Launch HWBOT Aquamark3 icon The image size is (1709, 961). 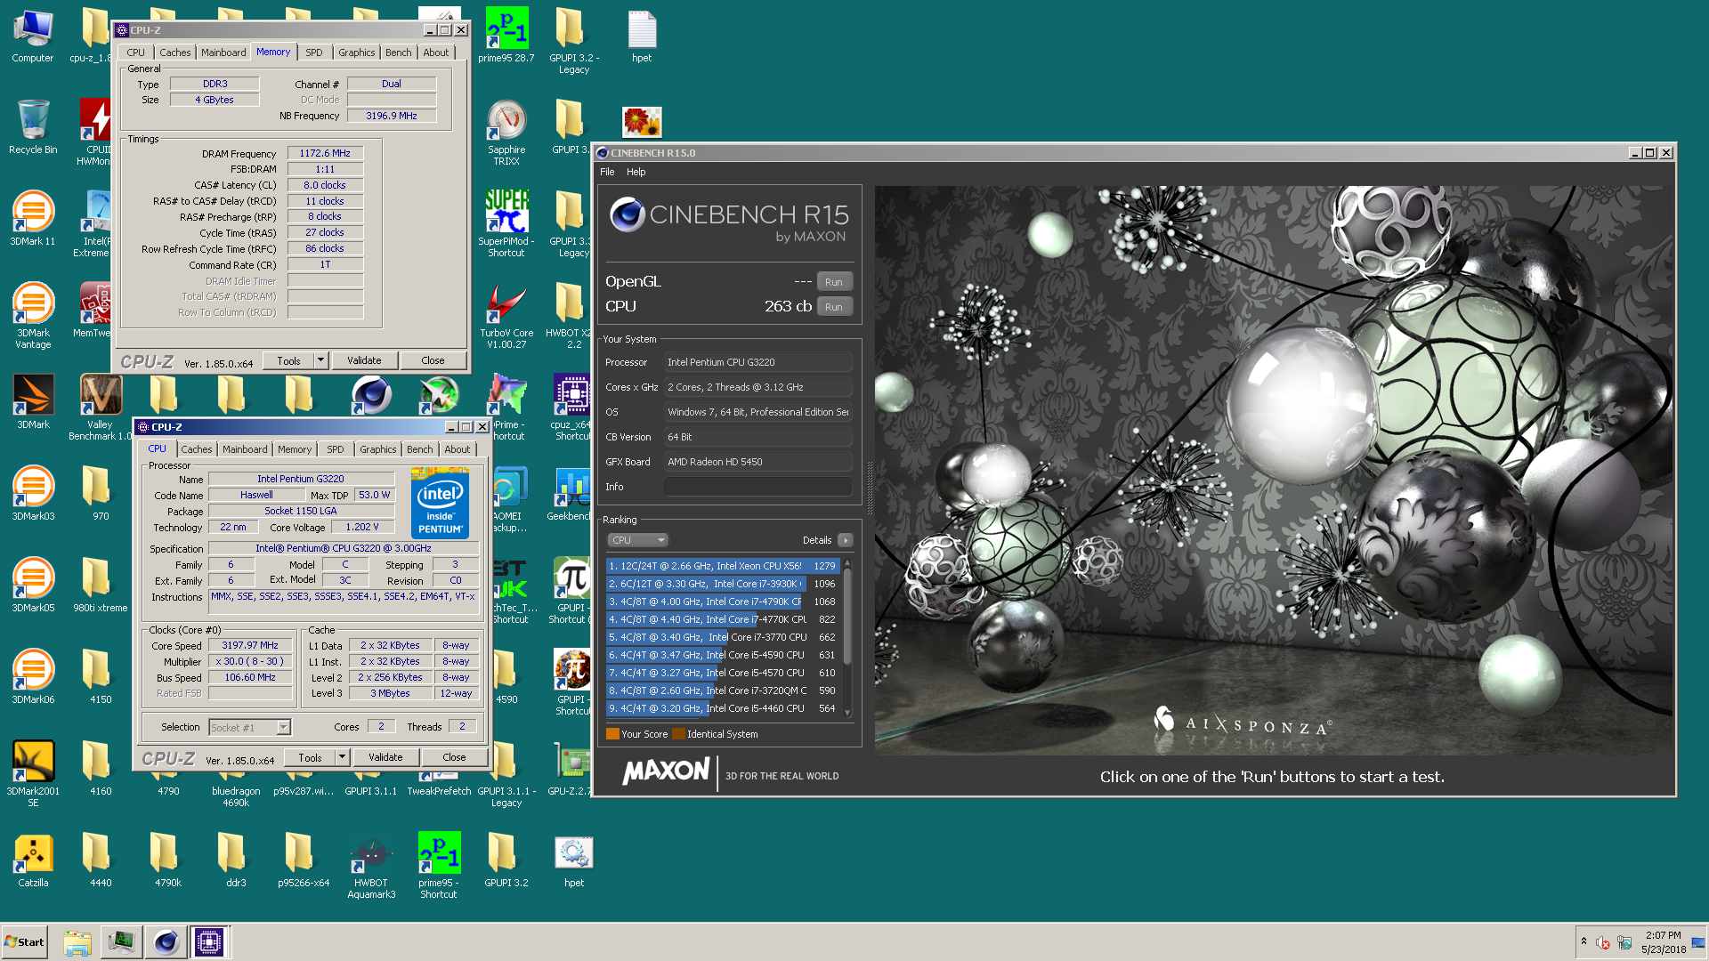click(371, 866)
